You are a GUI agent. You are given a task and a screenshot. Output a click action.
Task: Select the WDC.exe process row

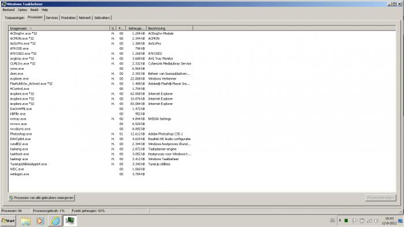pyautogui.click(x=101, y=169)
